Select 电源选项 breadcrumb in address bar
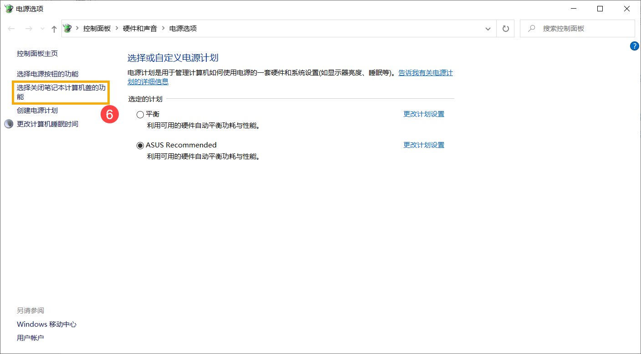This screenshot has width=641, height=354. [x=183, y=28]
